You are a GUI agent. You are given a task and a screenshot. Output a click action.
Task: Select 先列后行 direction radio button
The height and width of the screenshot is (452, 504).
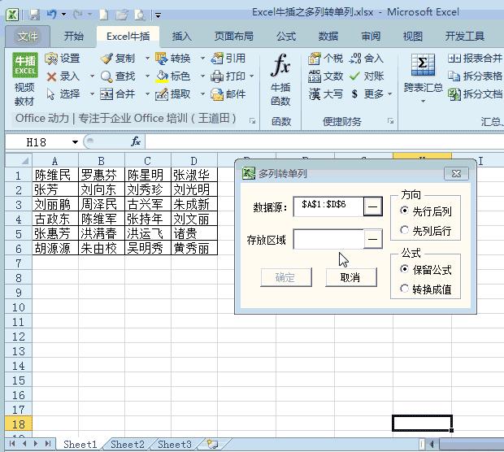click(x=404, y=230)
